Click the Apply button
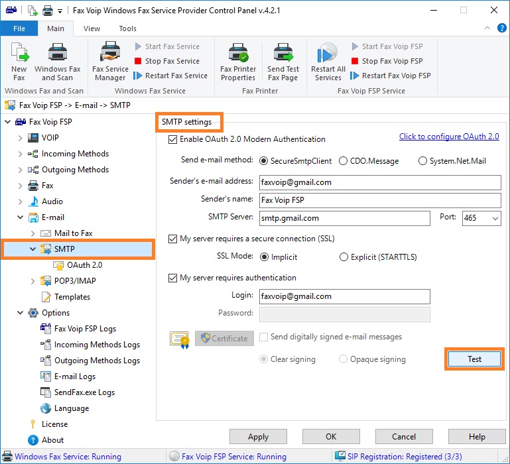 (258, 437)
